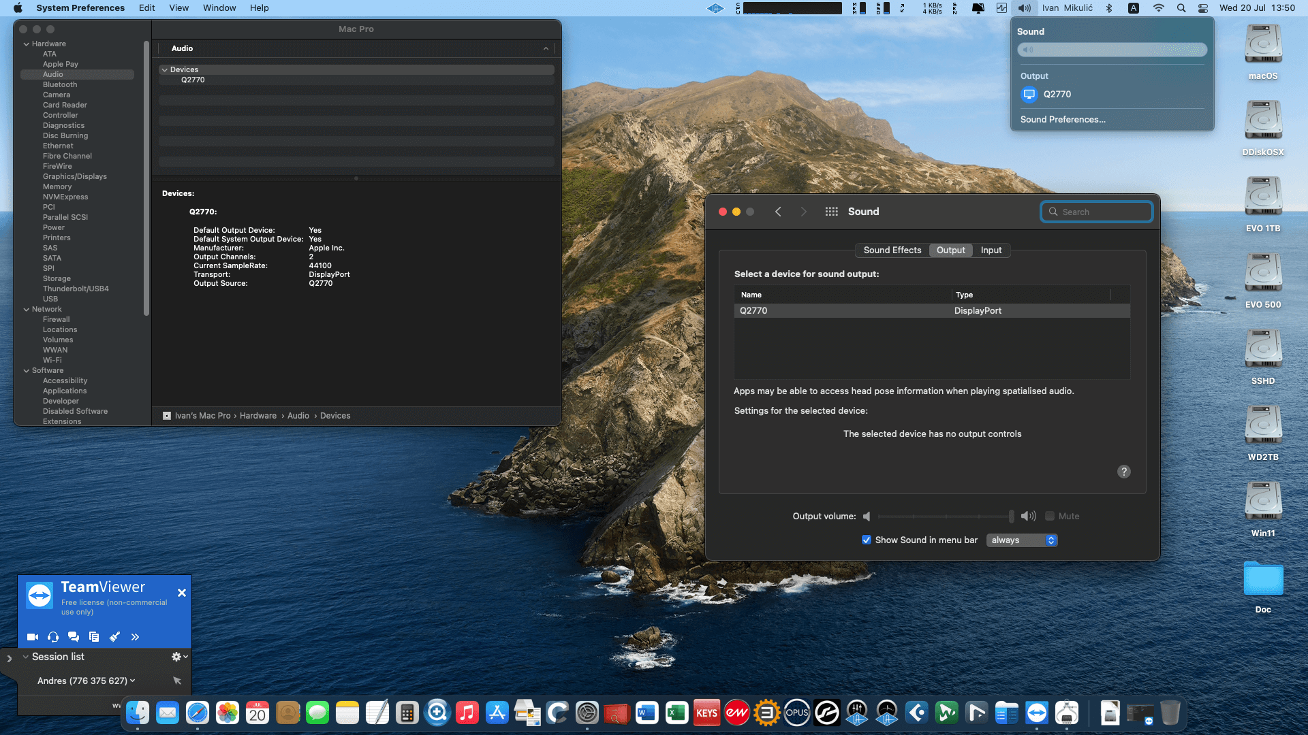Click TeamViewer whiteboard pencil icon
This screenshot has width=1308, height=735.
[114, 637]
